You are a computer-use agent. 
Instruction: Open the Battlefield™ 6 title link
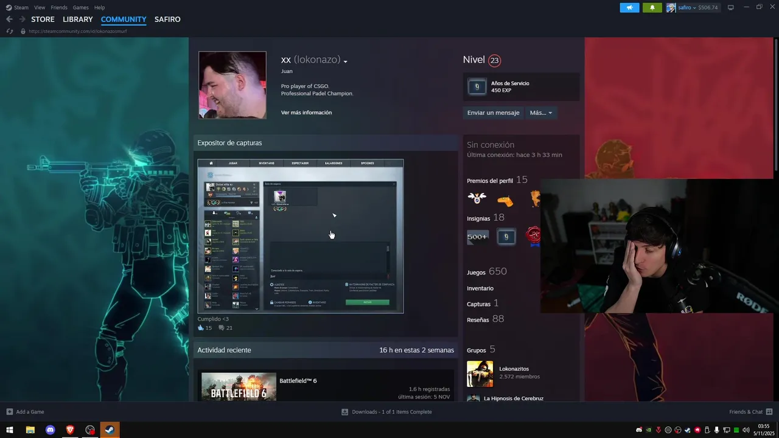click(x=298, y=381)
